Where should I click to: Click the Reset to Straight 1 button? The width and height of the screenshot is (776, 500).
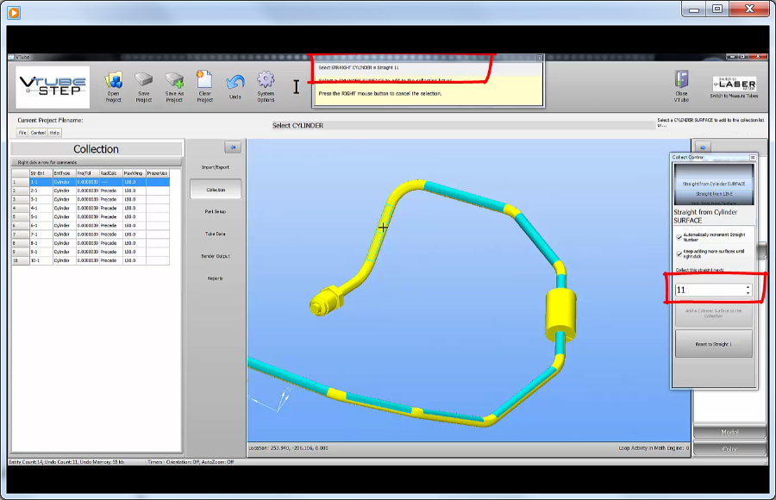[713, 344]
